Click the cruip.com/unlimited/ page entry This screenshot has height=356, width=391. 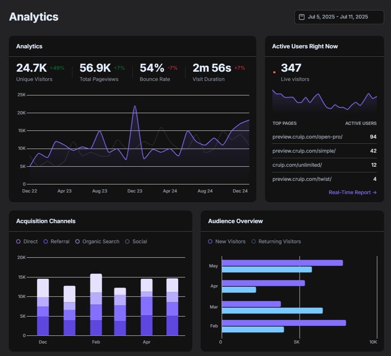pos(297,165)
